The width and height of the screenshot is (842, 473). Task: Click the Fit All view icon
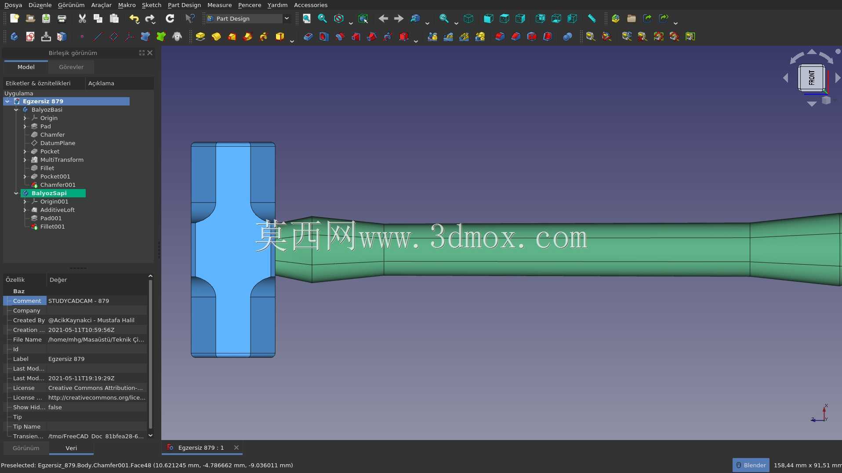pos(307,18)
